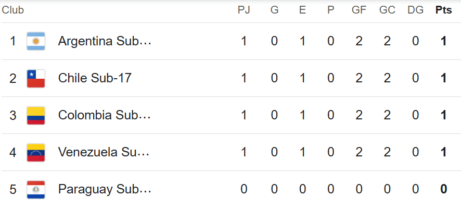Viewport: 461px width, 208px height.
Task: Click the Argentina flag icon
Action: tap(36, 41)
